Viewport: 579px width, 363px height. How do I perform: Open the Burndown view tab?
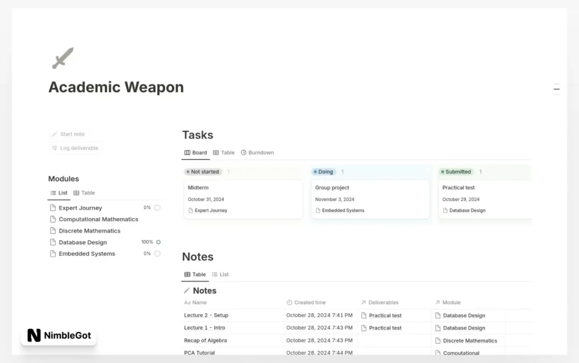257,153
